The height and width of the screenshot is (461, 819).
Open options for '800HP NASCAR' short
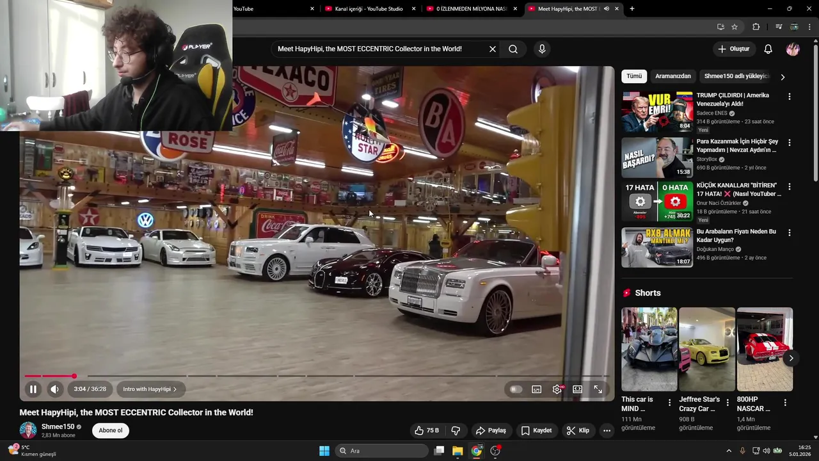pos(785,403)
